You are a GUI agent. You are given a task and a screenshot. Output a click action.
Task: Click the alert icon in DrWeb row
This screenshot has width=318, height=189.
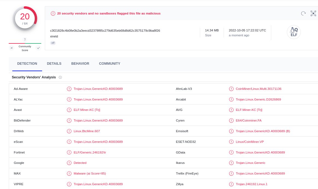pyautogui.click(x=69, y=131)
